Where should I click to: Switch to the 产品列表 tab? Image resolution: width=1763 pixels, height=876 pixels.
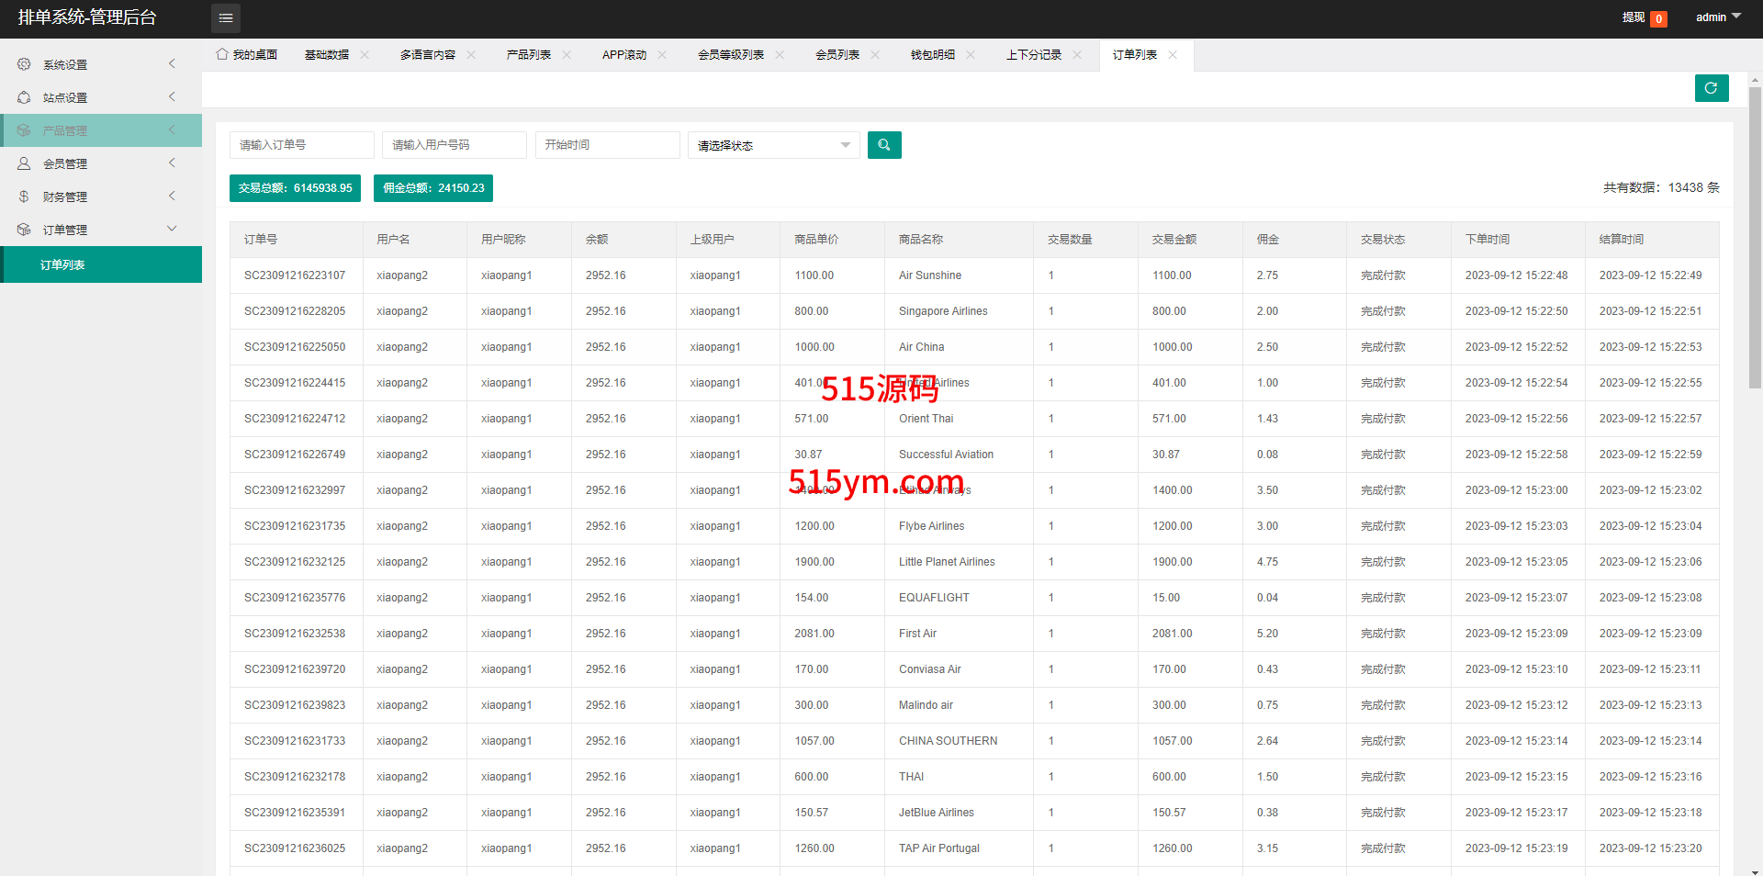(528, 55)
